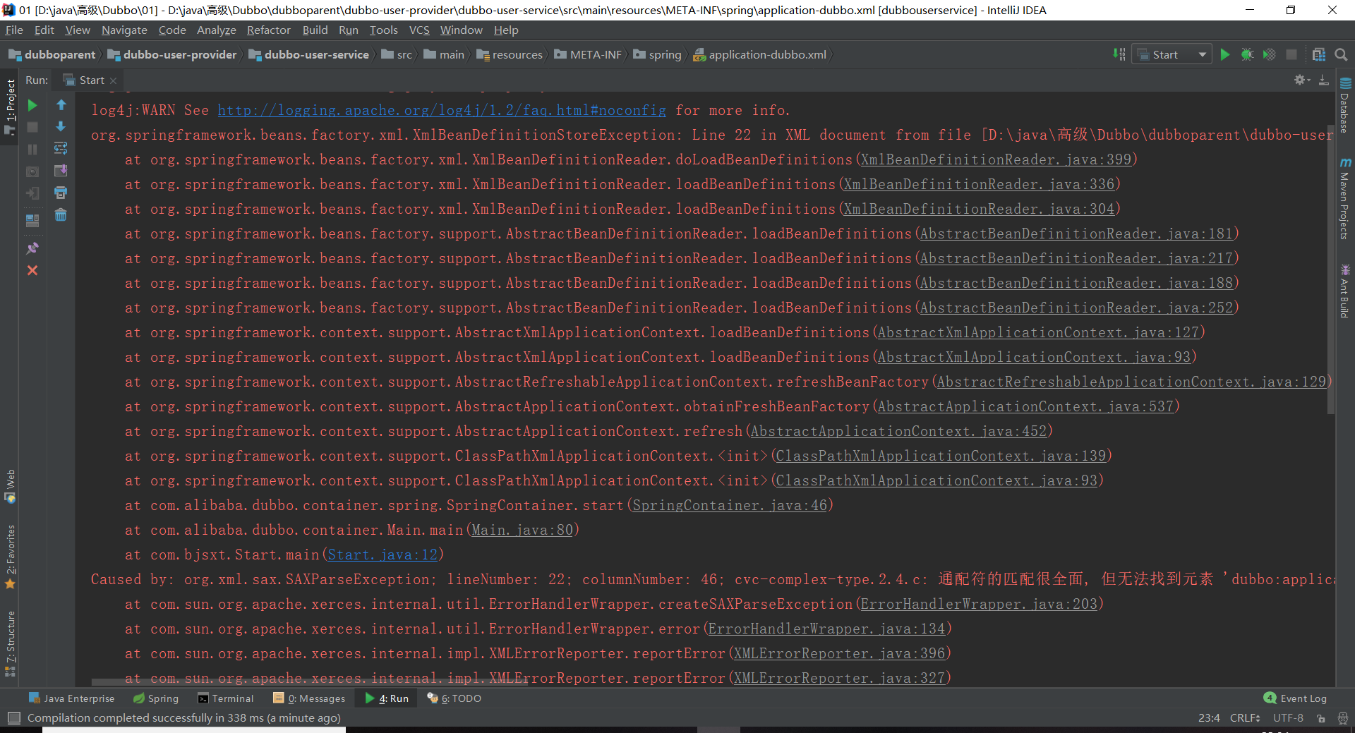Select dubboparent breadcrumb in navigation bar
This screenshot has height=733, width=1355.
coord(52,54)
